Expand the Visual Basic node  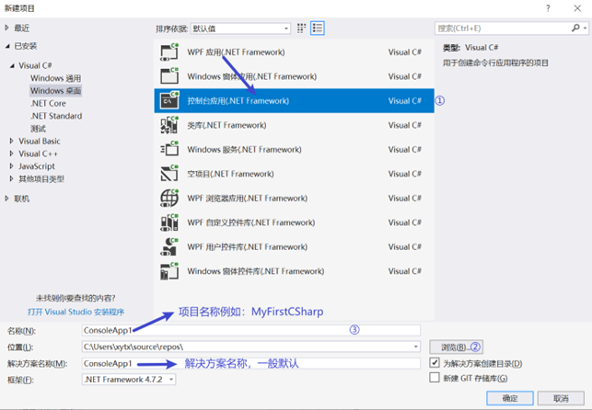11,141
